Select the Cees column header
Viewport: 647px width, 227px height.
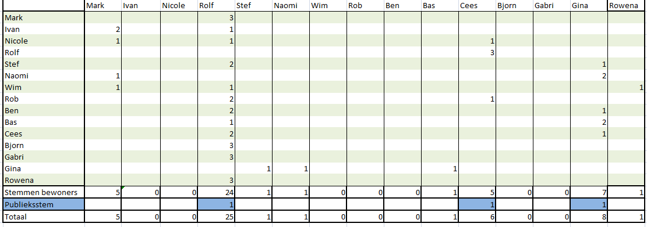coord(477,6)
